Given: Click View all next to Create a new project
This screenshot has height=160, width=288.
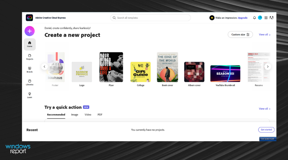Looking at the screenshot, I should [265, 35].
